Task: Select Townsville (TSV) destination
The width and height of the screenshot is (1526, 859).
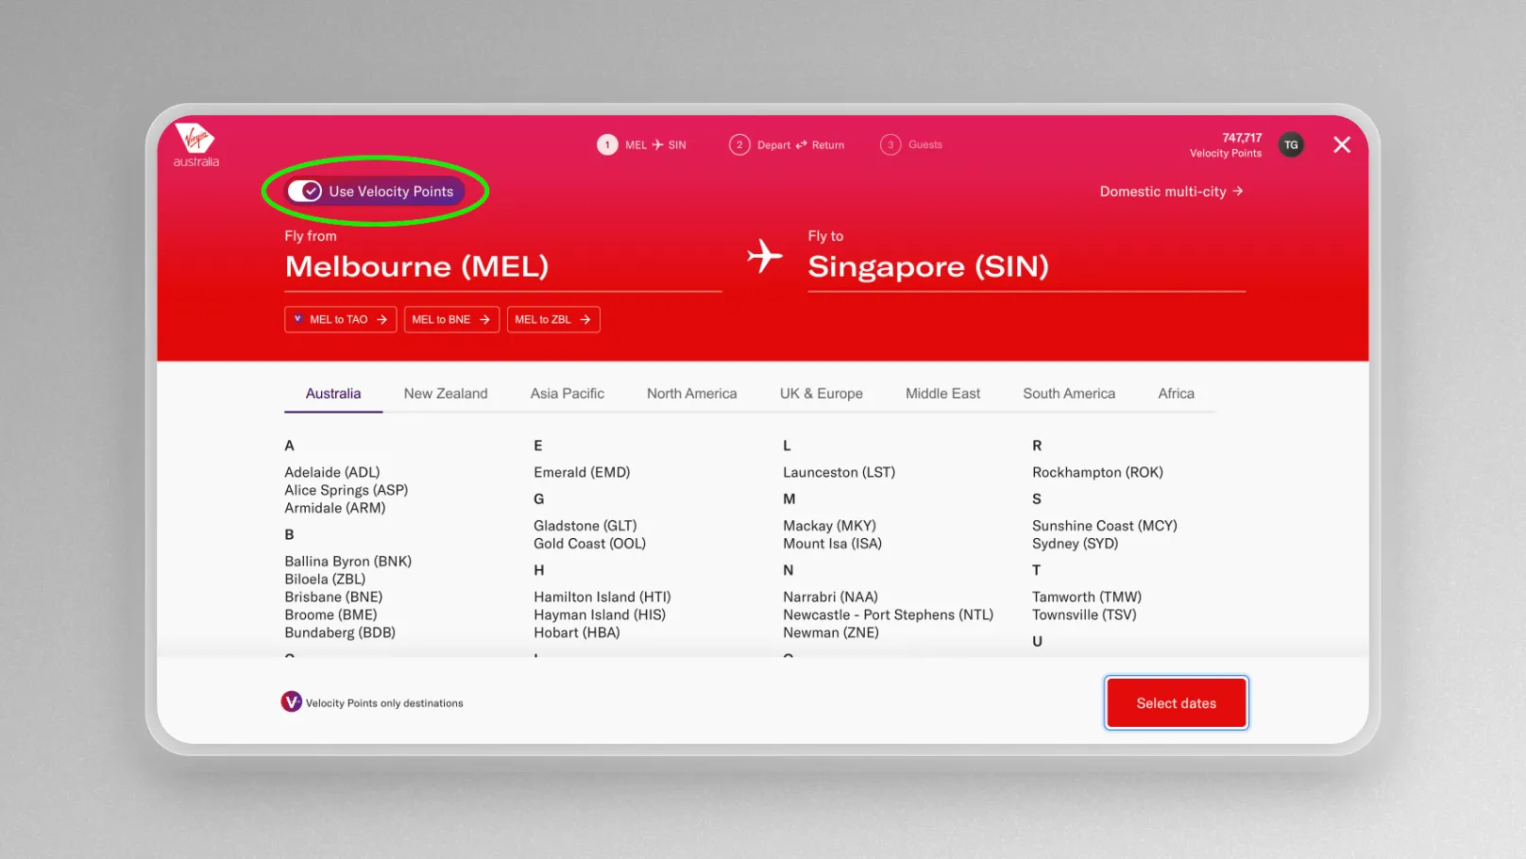Action: [x=1084, y=615]
